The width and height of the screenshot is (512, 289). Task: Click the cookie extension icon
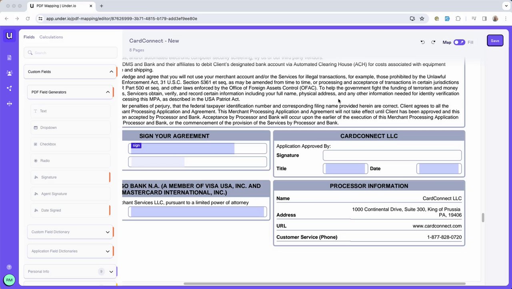(437, 18)
